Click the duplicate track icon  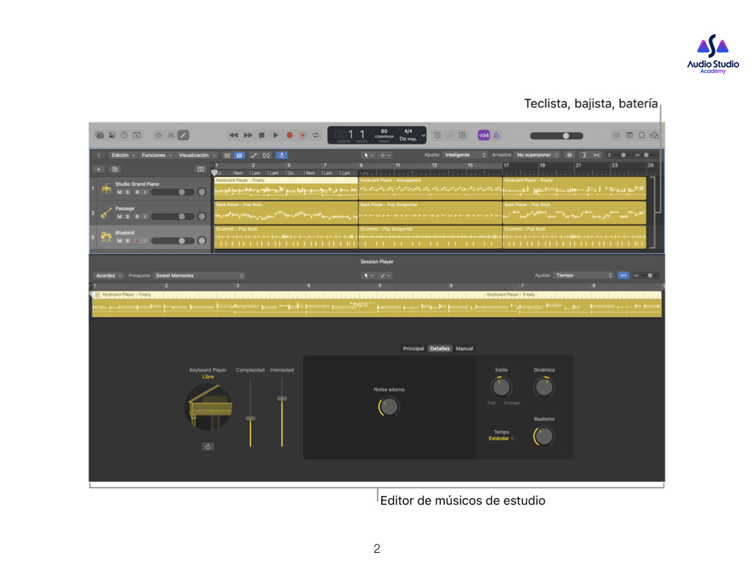point(114,170)
